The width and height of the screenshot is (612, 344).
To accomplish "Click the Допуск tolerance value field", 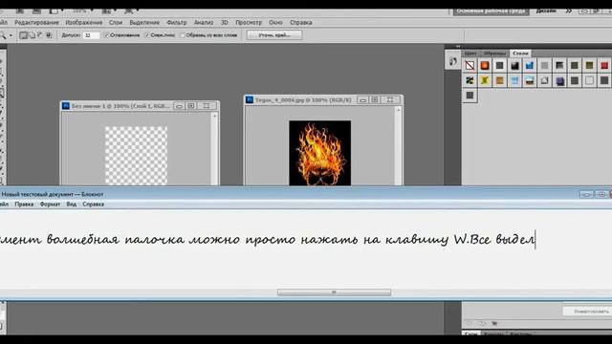I will (91, 35).
